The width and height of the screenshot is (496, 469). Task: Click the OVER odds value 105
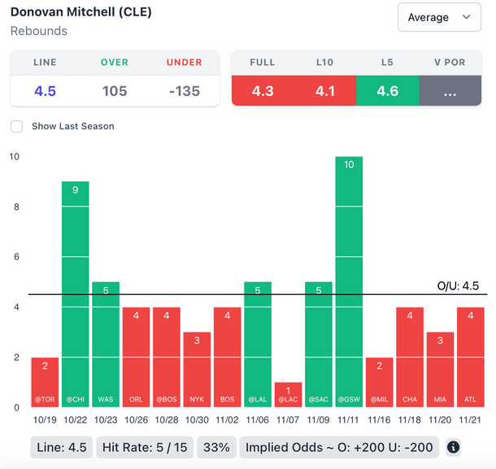point(115,91)
